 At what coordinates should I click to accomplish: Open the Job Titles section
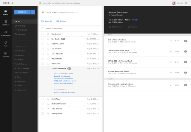(6, 23)
